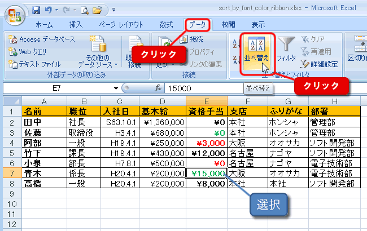Click cell containing 取締役
367x231 pixels.
[x=84, y=132]
